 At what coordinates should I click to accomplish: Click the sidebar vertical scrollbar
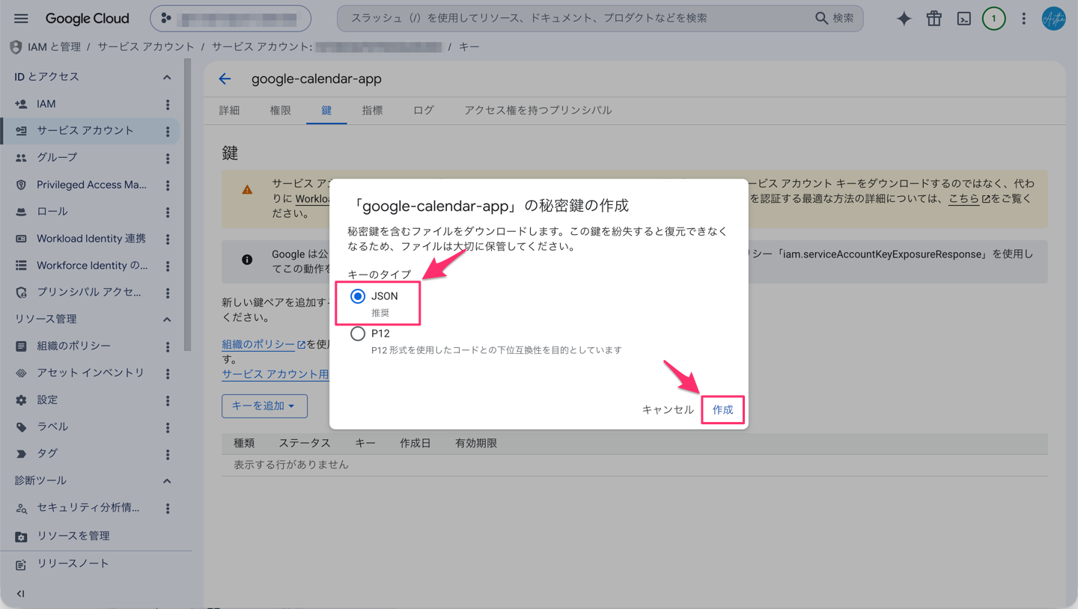tap(188, 206)
